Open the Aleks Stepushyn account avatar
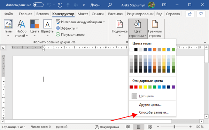 click(x=151, y=5)
